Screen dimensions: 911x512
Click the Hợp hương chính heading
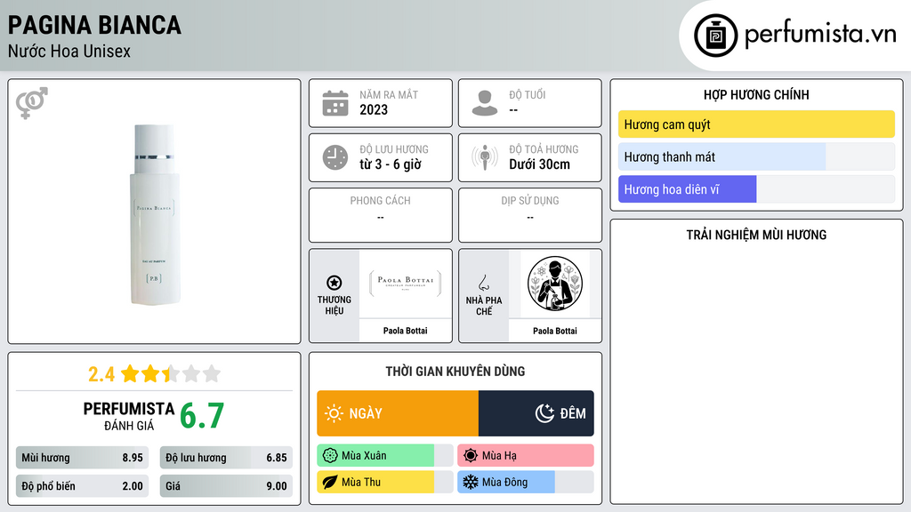point(756,94)
